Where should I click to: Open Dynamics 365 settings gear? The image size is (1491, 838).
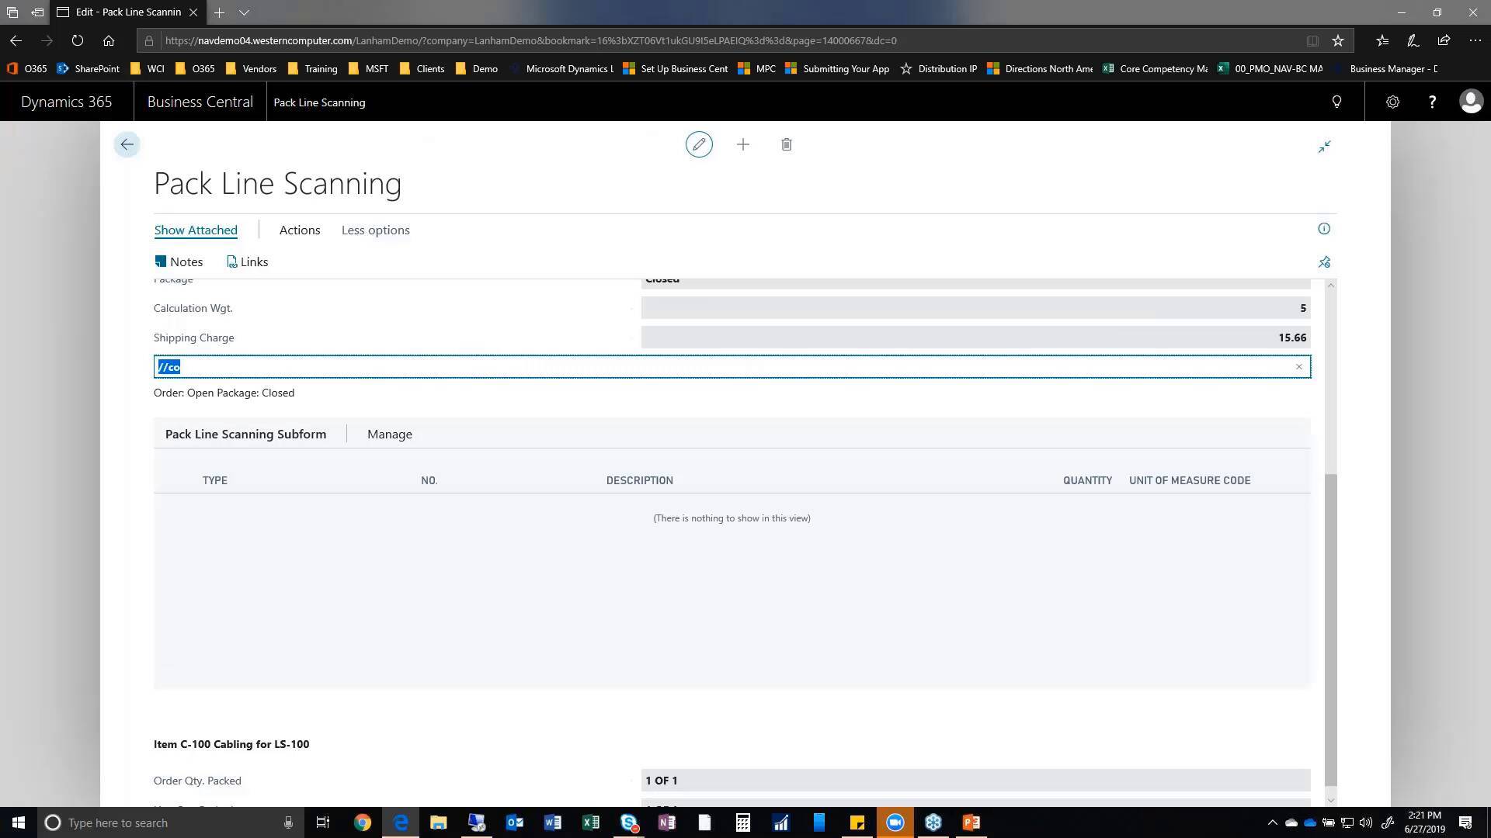pyautogui.click(x=1392, y=102)
